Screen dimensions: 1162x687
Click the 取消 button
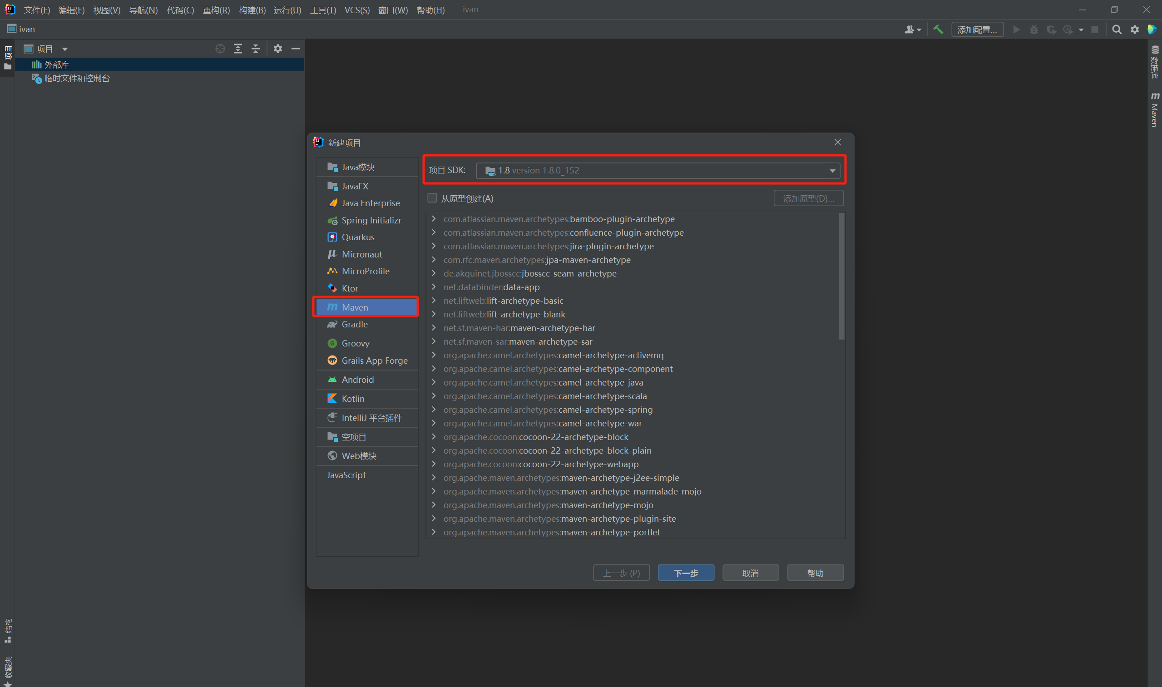point(751,573)
